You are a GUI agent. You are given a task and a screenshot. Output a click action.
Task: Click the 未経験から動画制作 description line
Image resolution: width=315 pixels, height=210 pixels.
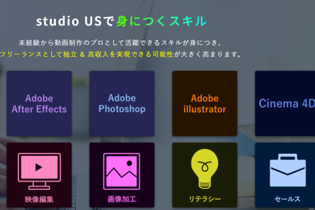[x=120, y=43]
